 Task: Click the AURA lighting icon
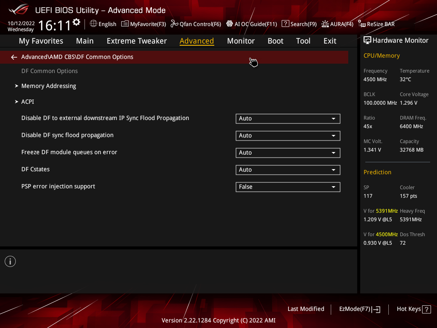(x=325, y=24)
